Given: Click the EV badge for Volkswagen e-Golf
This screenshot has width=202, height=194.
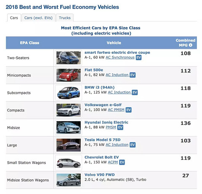Looking at the screenshot, I should [128, 110].
